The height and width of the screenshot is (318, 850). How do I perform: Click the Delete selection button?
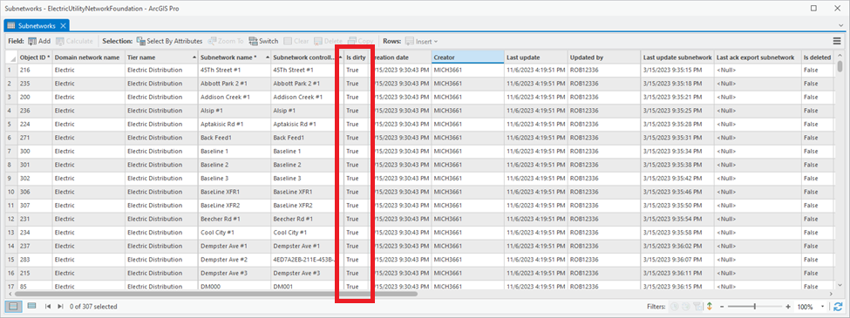328,41
